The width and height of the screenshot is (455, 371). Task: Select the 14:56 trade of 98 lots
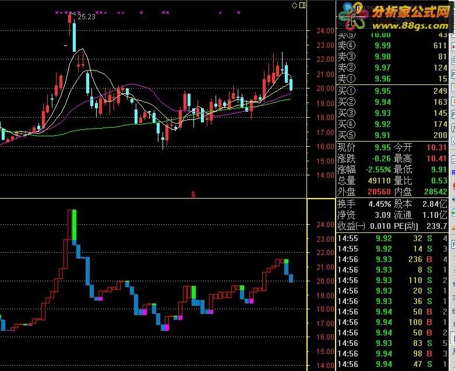[392, 354]
